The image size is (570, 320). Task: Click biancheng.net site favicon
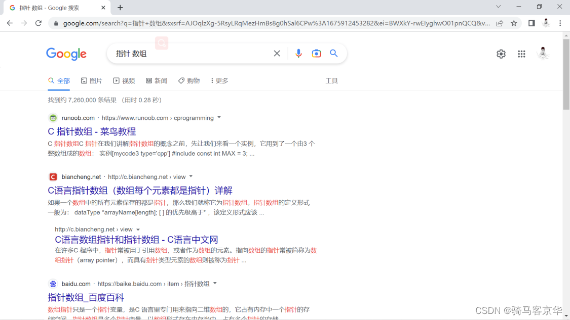tap(53, 177)
